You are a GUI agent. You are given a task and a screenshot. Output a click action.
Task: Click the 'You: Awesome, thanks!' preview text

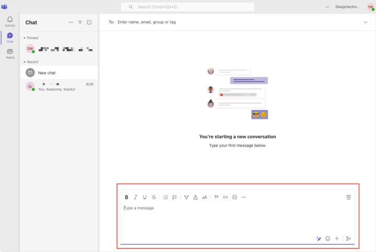56,90
